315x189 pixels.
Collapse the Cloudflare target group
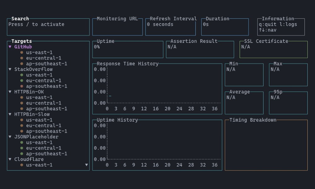point(9,159)
